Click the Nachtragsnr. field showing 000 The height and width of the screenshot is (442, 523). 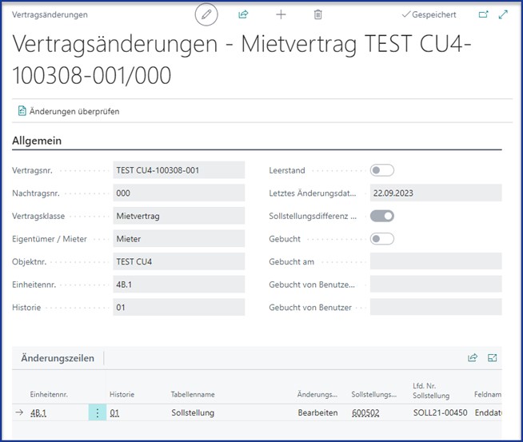(179, 193)
